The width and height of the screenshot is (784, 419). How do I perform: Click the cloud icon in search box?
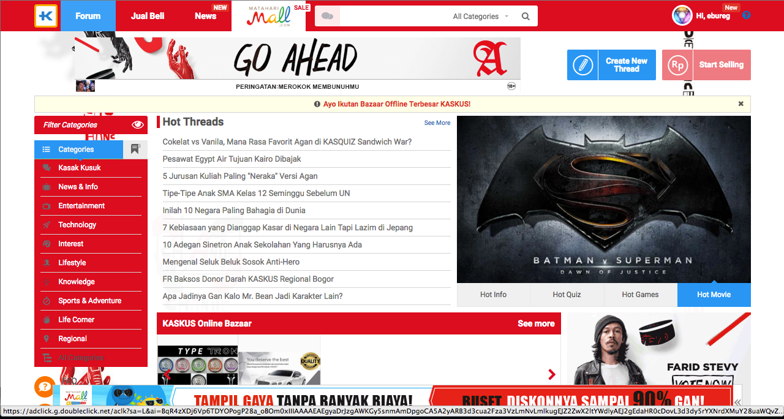coord(327,17)
